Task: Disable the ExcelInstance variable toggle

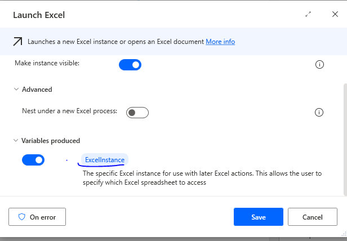Action: [33, 160]
